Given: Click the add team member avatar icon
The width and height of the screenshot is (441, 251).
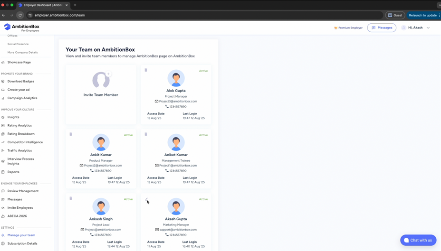Looking at the screenshot, I should 101,80.
